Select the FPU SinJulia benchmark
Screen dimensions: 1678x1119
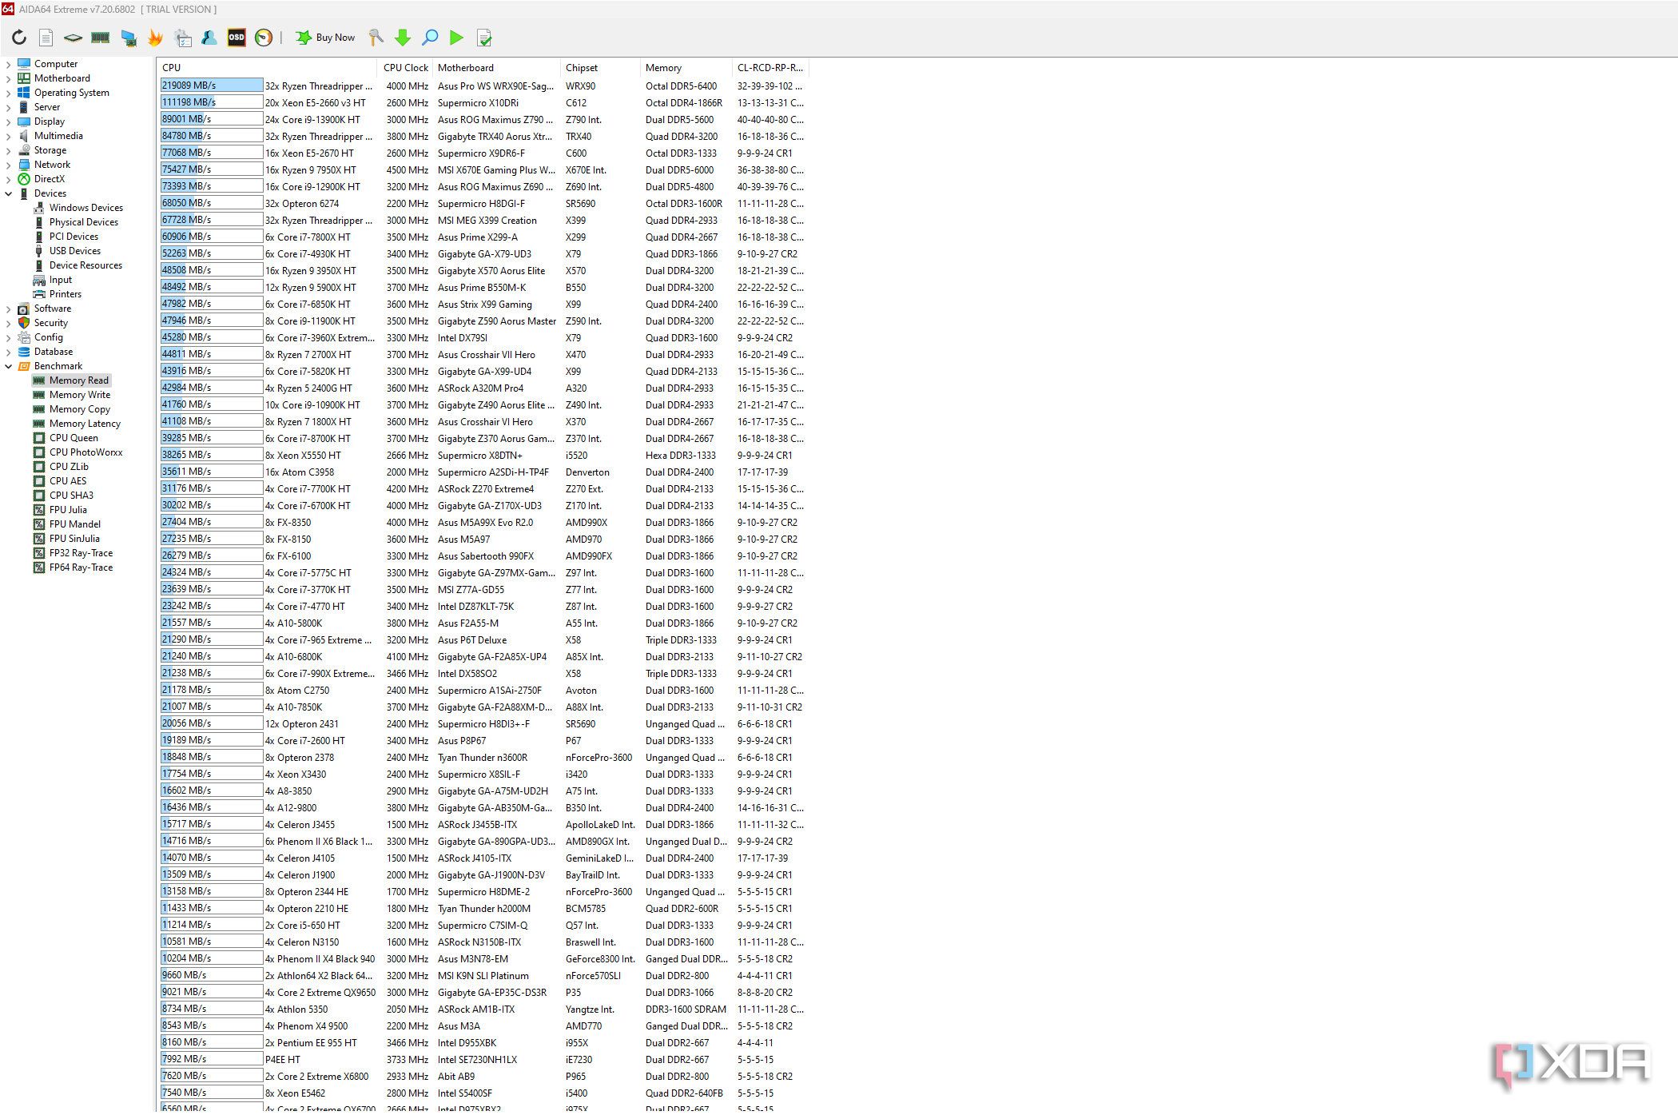coord(74,539)
